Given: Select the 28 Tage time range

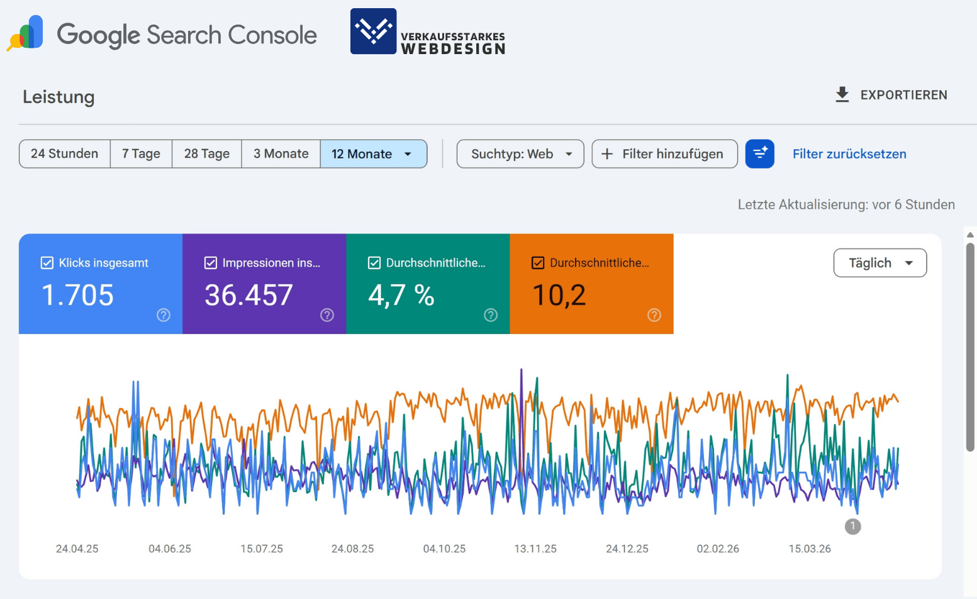Looking at the screenshot, I should pyautogui.click(x=206, y=154).
